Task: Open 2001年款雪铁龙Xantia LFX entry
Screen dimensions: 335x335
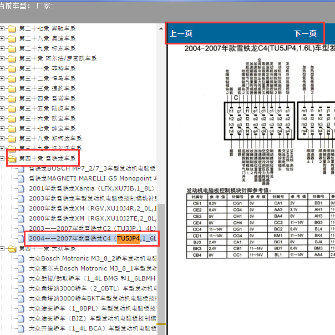Action: pos(93,188)
